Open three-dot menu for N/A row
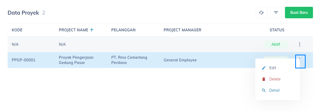This screenshot has height=111, width=319. point(300,44)
